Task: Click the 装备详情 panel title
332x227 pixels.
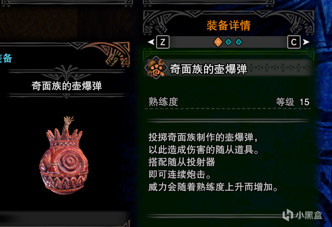Action: tap(229, 25)
